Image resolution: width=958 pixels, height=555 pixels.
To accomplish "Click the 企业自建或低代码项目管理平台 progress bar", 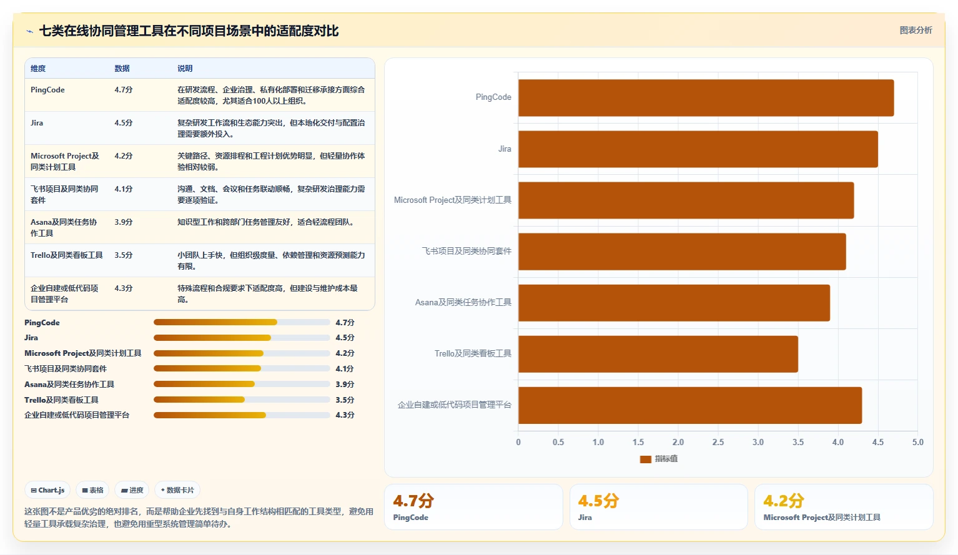I will (x=242, y=415).
